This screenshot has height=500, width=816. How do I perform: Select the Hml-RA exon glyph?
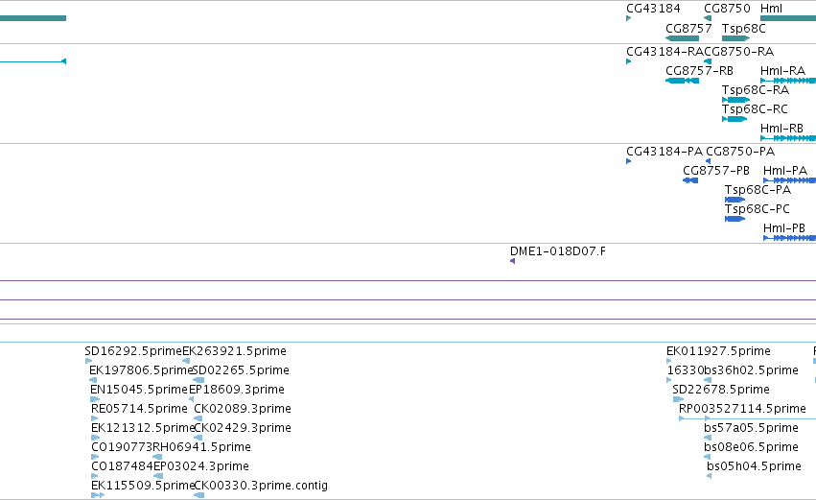pos(788,81)
